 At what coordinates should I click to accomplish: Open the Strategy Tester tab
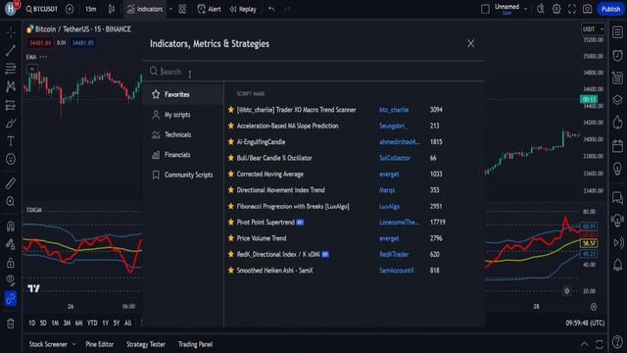point(146,344)
